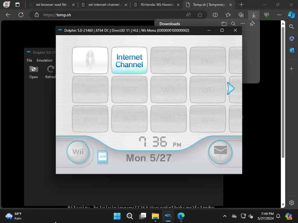Go back in browser

click(x=8, y=15)
